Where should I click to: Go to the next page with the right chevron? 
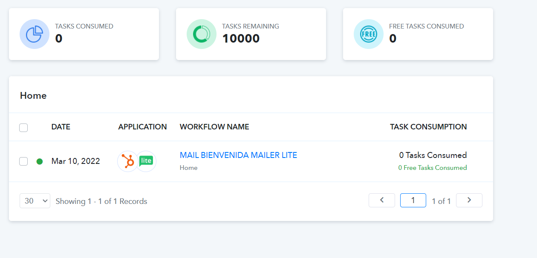(469, 200)
